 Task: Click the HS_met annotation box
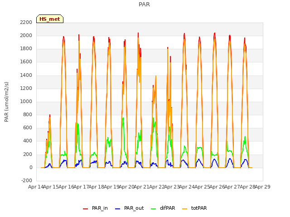[x=50, y=19]
